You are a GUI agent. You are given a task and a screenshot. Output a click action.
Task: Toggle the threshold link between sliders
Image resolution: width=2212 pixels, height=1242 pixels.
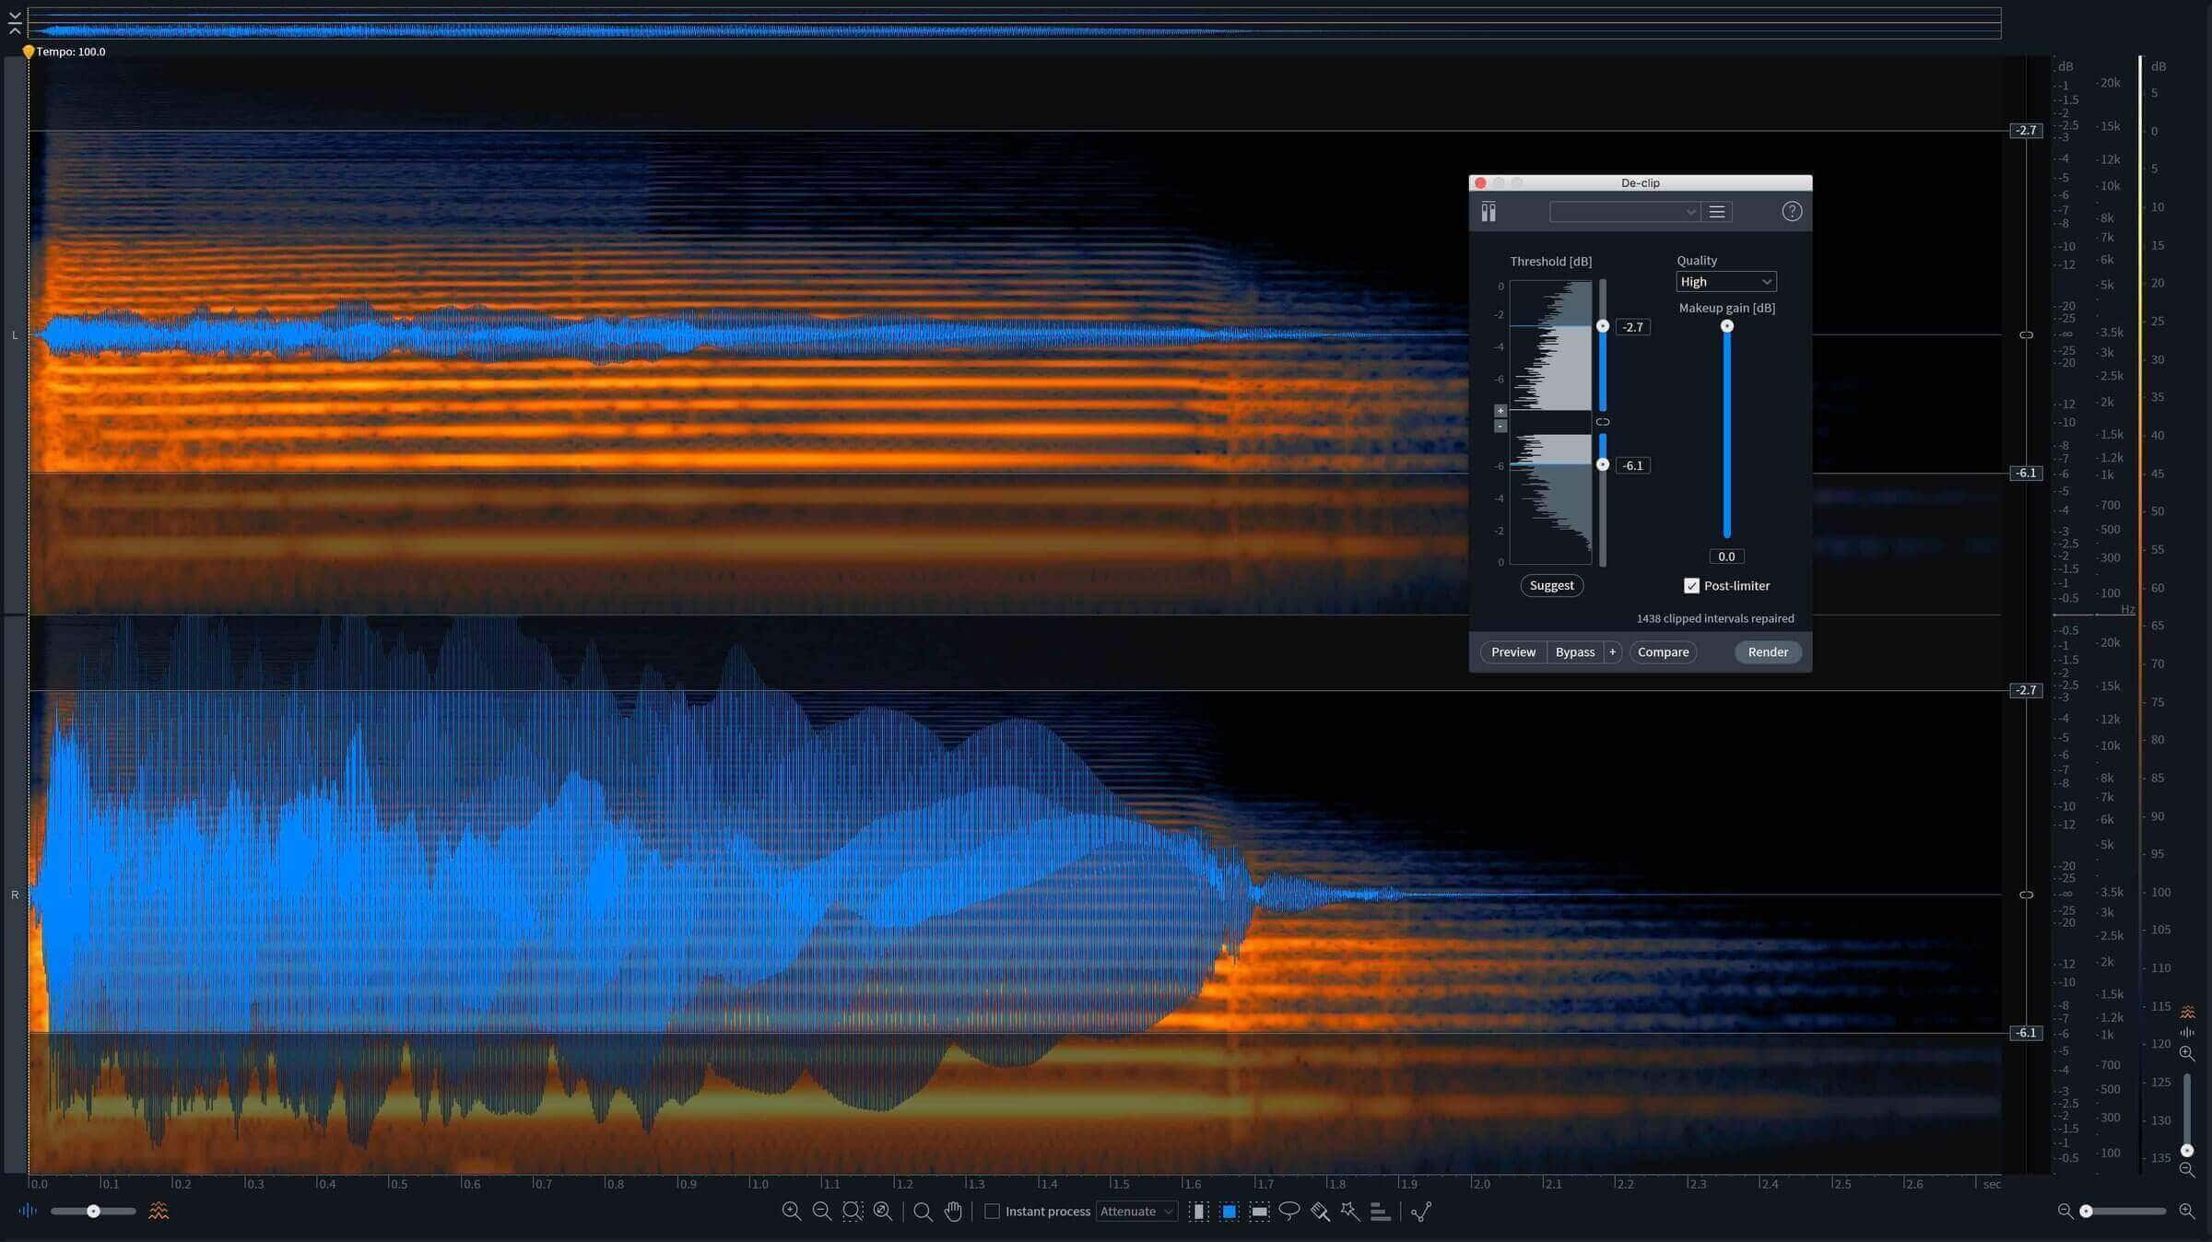(x=1603, y=422)
